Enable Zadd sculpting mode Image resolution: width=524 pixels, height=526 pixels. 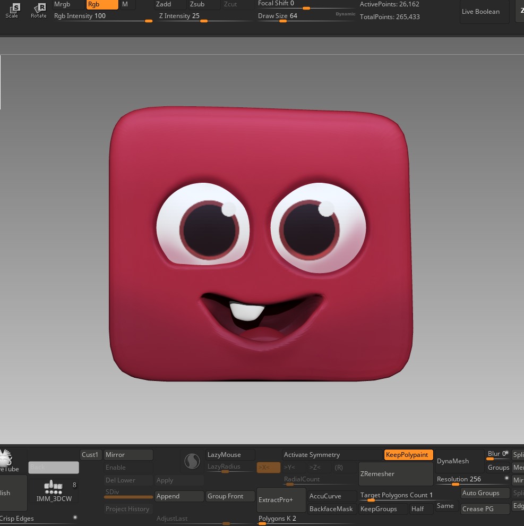170,4
